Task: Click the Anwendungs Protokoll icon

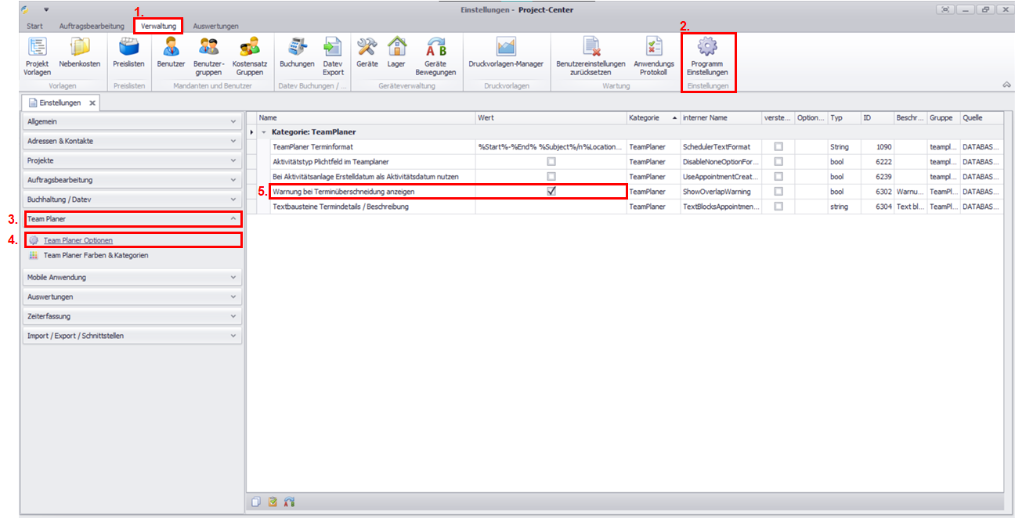Action: point(653,56)
